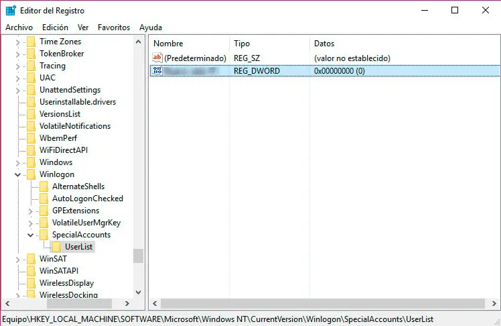Expand the Windows key

pos(18,163)
